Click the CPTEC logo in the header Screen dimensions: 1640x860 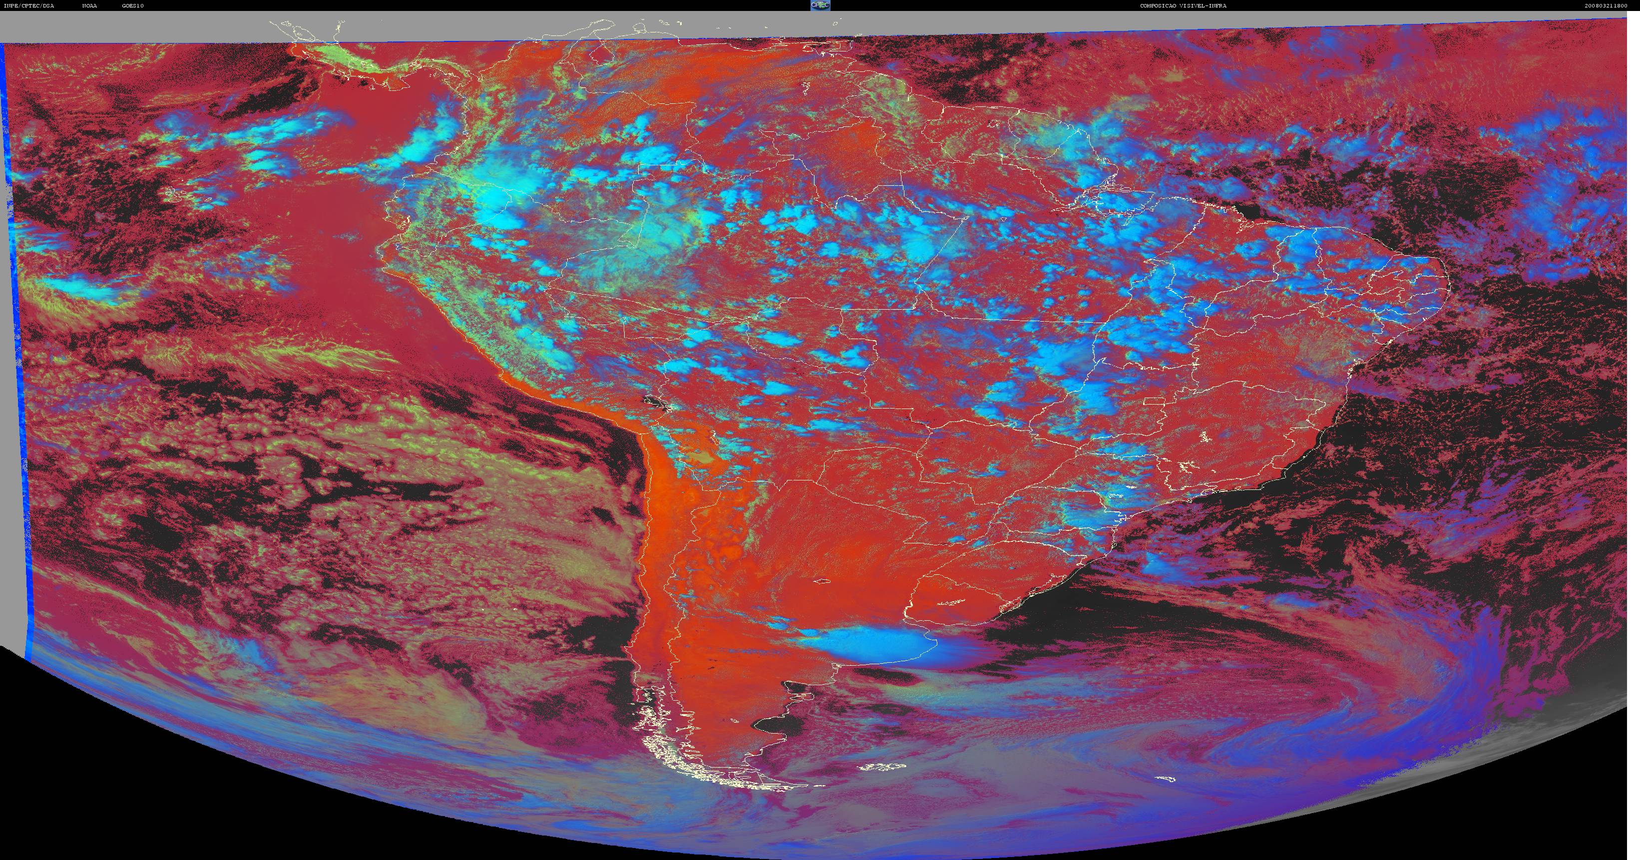820,5
